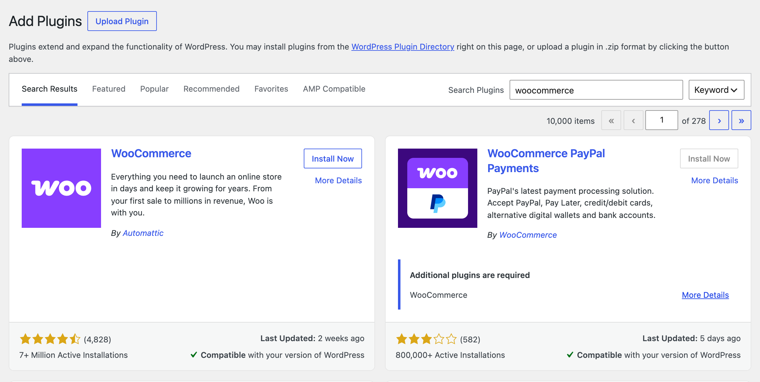Install the WooCommerce plugin now

click(x=333, y=158)
